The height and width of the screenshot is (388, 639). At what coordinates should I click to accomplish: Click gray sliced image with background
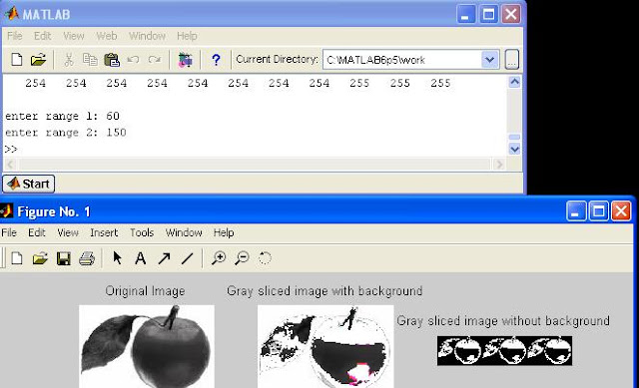(325, 346)
